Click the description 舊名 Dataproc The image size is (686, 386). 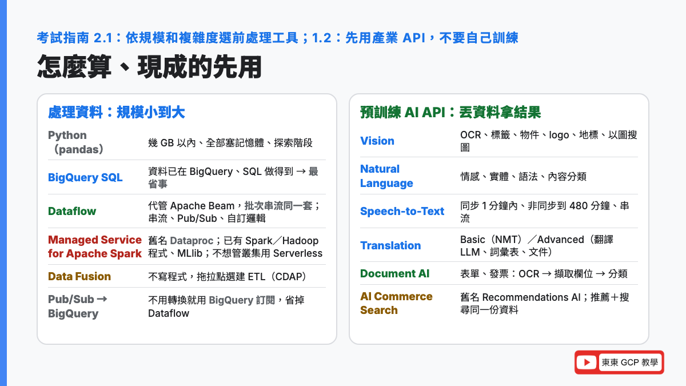pos(235,247)
